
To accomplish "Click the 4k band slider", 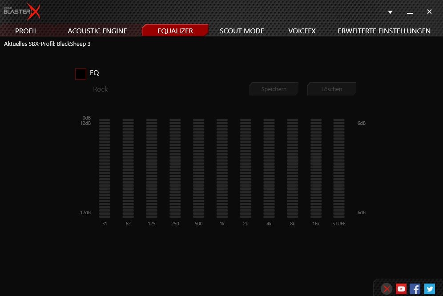I will (269, 168).
